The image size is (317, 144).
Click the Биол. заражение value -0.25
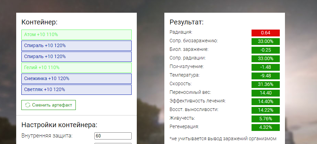[265, 50]
